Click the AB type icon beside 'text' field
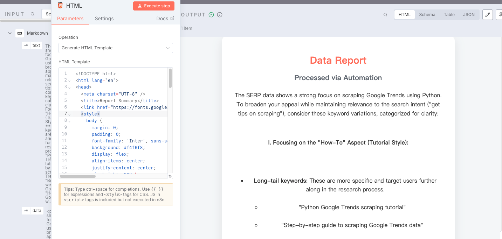502x239 pixels. [x=26, y=45]
